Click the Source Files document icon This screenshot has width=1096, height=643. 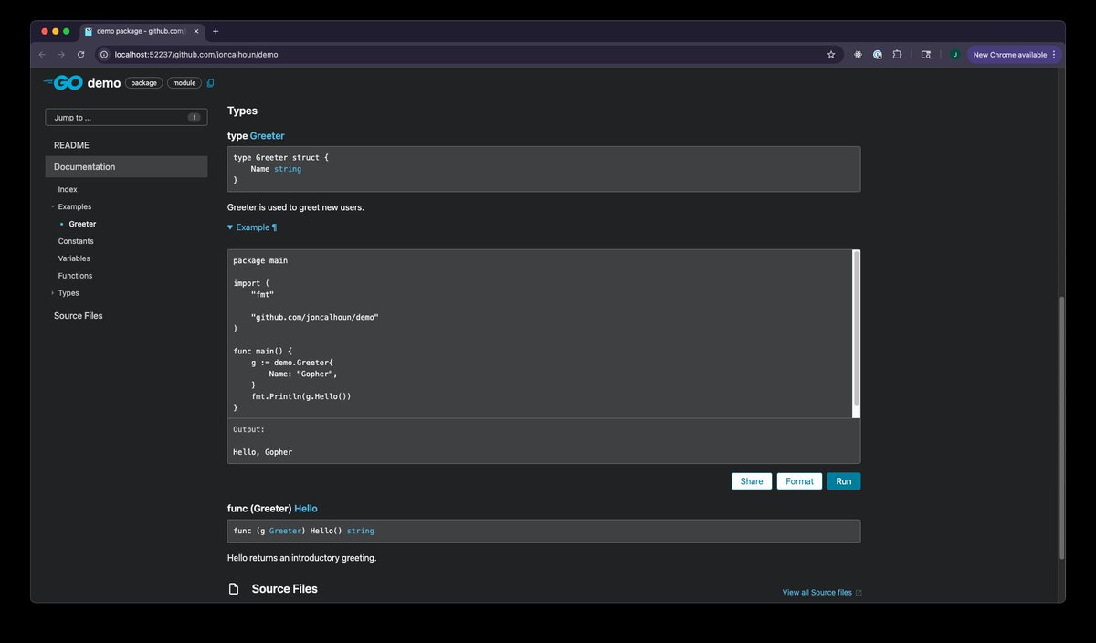point(234,589)
